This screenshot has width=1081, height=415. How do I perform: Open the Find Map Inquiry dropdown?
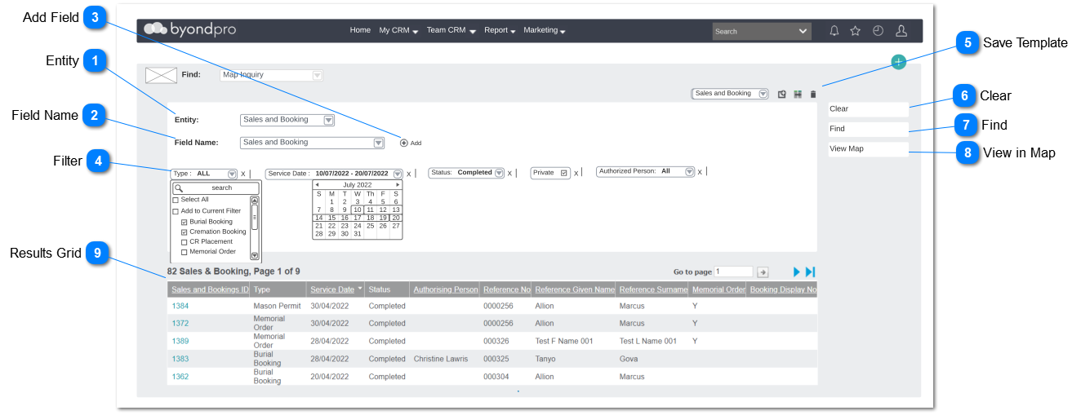click(x=318, y=75)
